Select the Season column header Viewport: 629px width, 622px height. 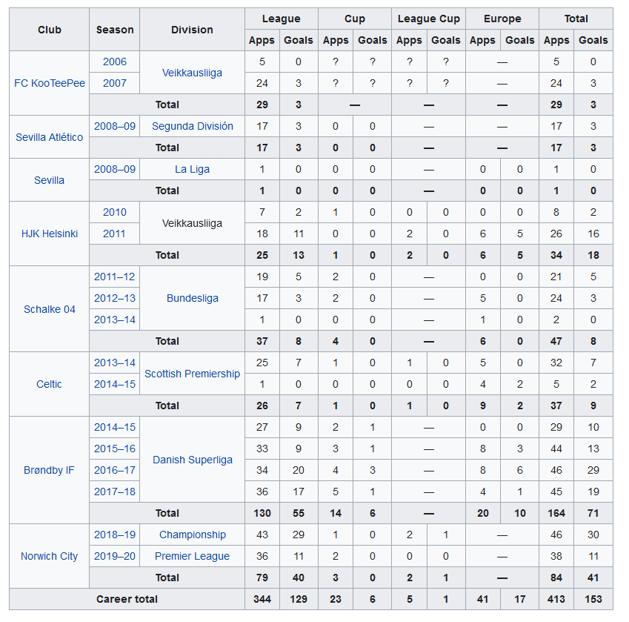(x=115, y=30)
